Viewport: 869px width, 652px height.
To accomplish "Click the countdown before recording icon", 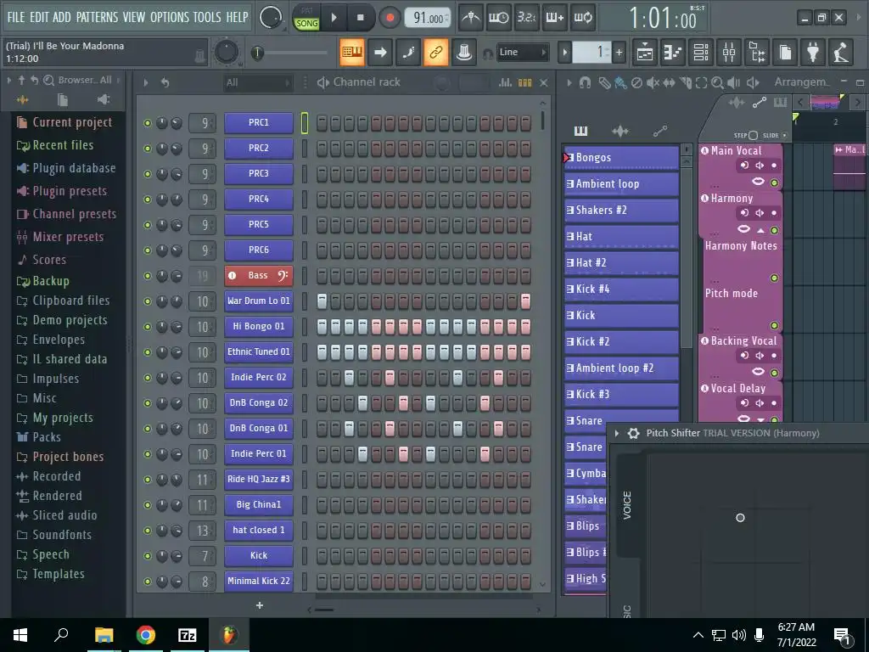I will coord(526,17).
